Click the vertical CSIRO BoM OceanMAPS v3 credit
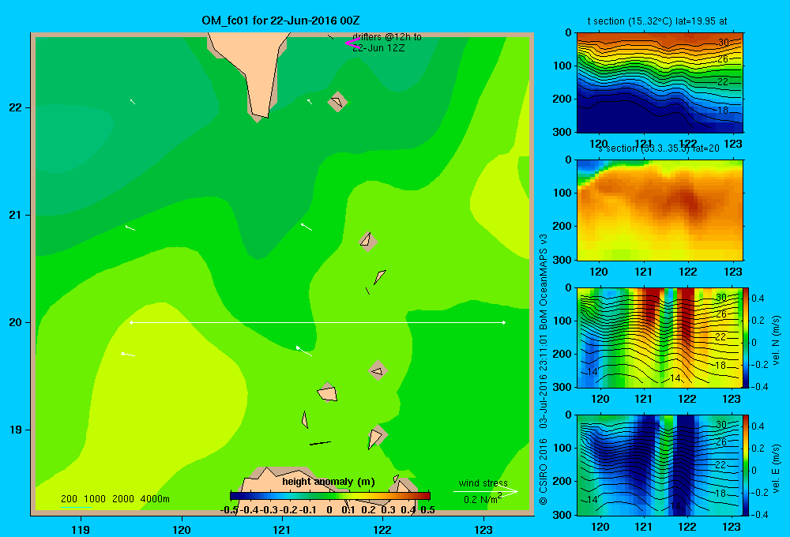The height and width of the screenshot is (537, 790). (x=544, y=370)
